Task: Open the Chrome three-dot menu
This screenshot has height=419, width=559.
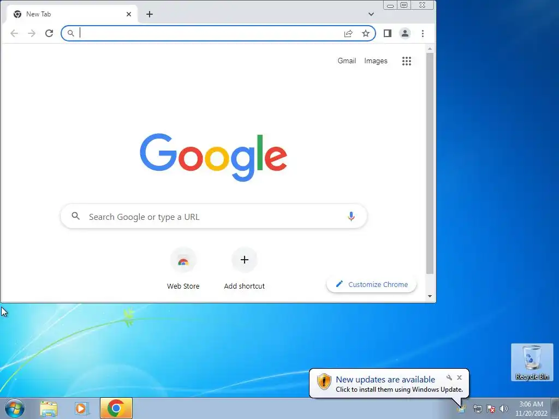Action: (x=423, y=33)
